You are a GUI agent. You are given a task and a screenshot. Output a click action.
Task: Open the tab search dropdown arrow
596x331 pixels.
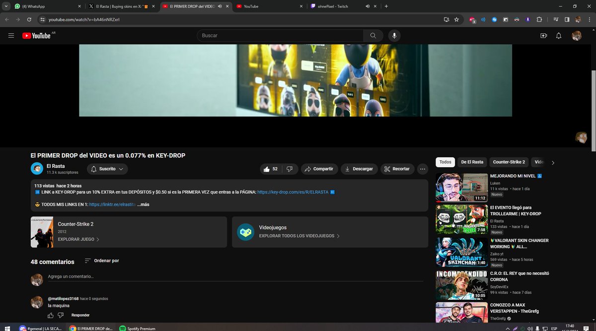[x=5, y=6]
